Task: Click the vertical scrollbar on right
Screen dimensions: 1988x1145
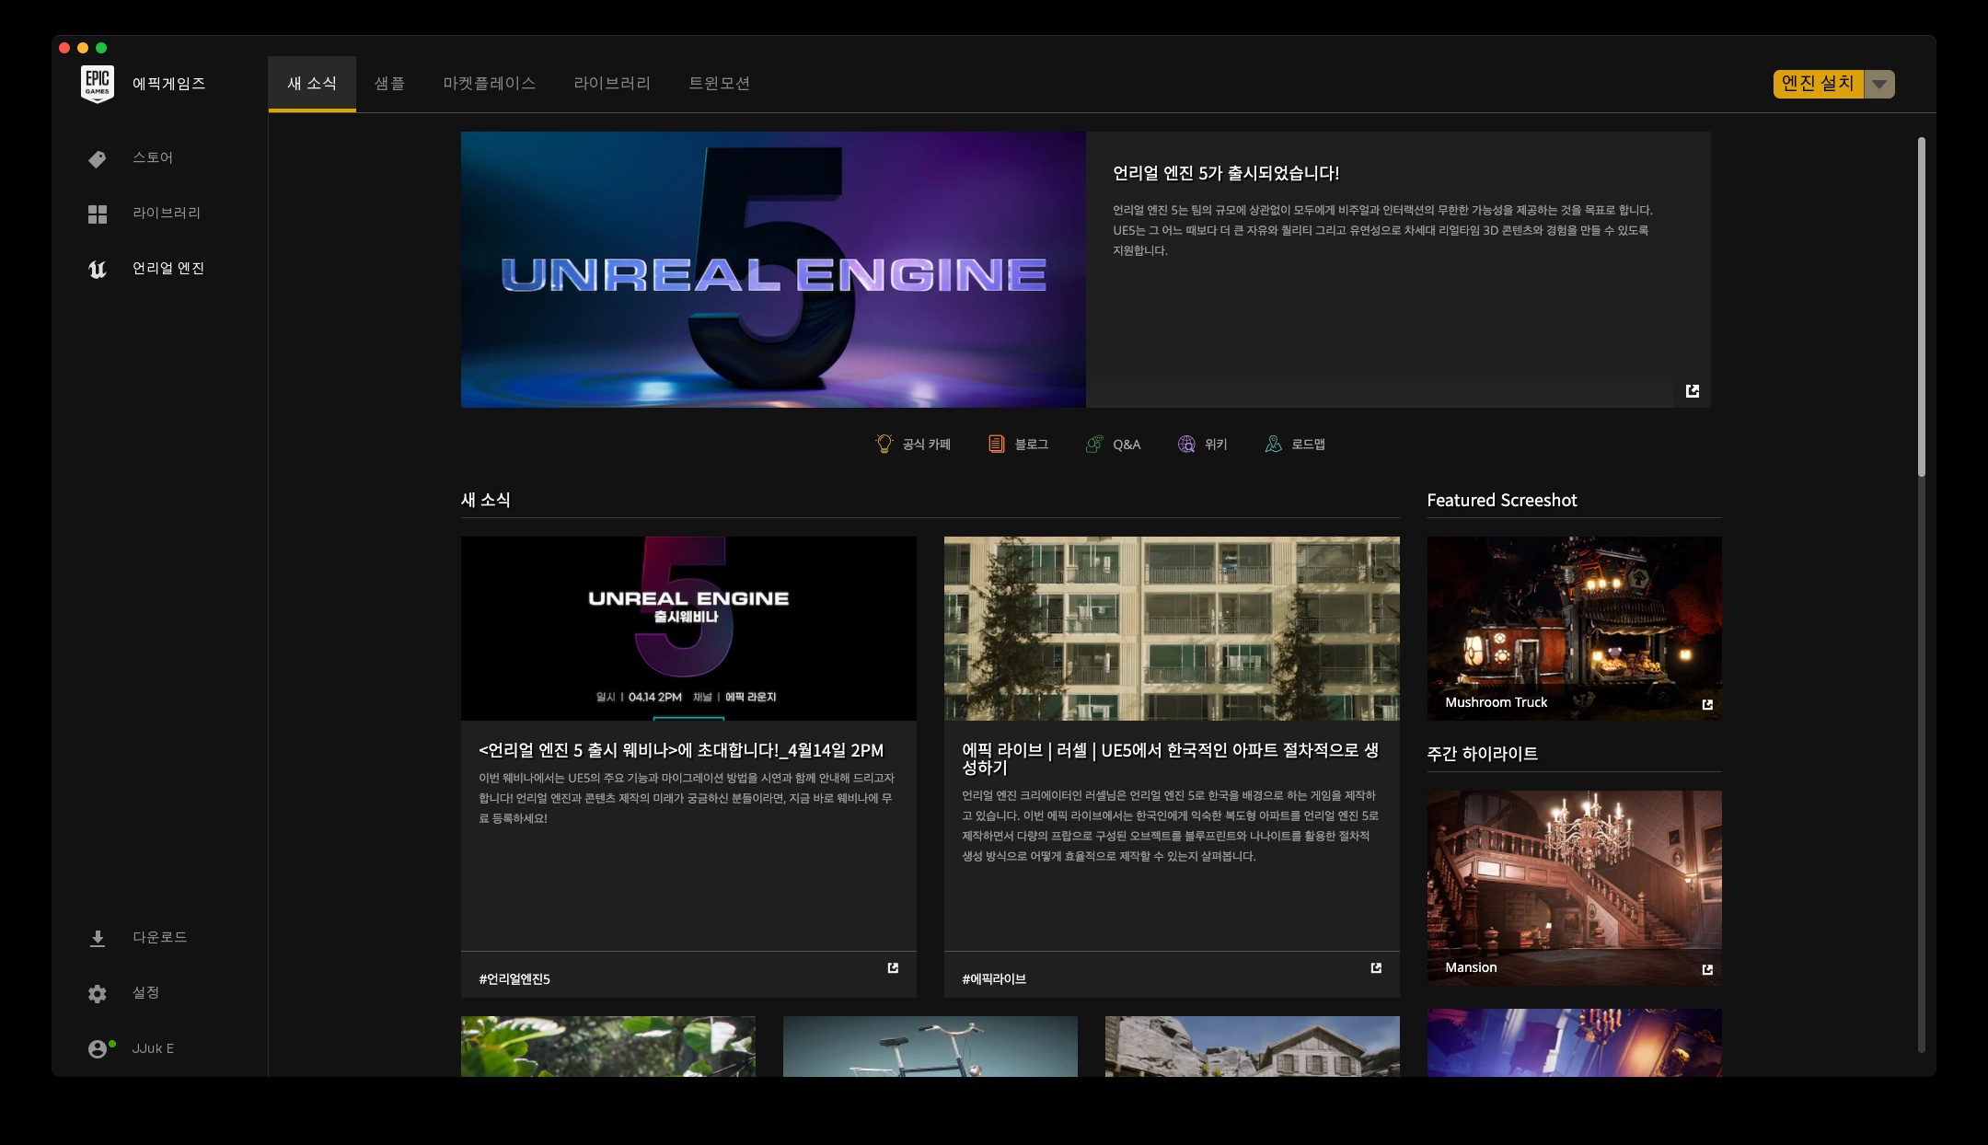Action: pos(1922,306)
